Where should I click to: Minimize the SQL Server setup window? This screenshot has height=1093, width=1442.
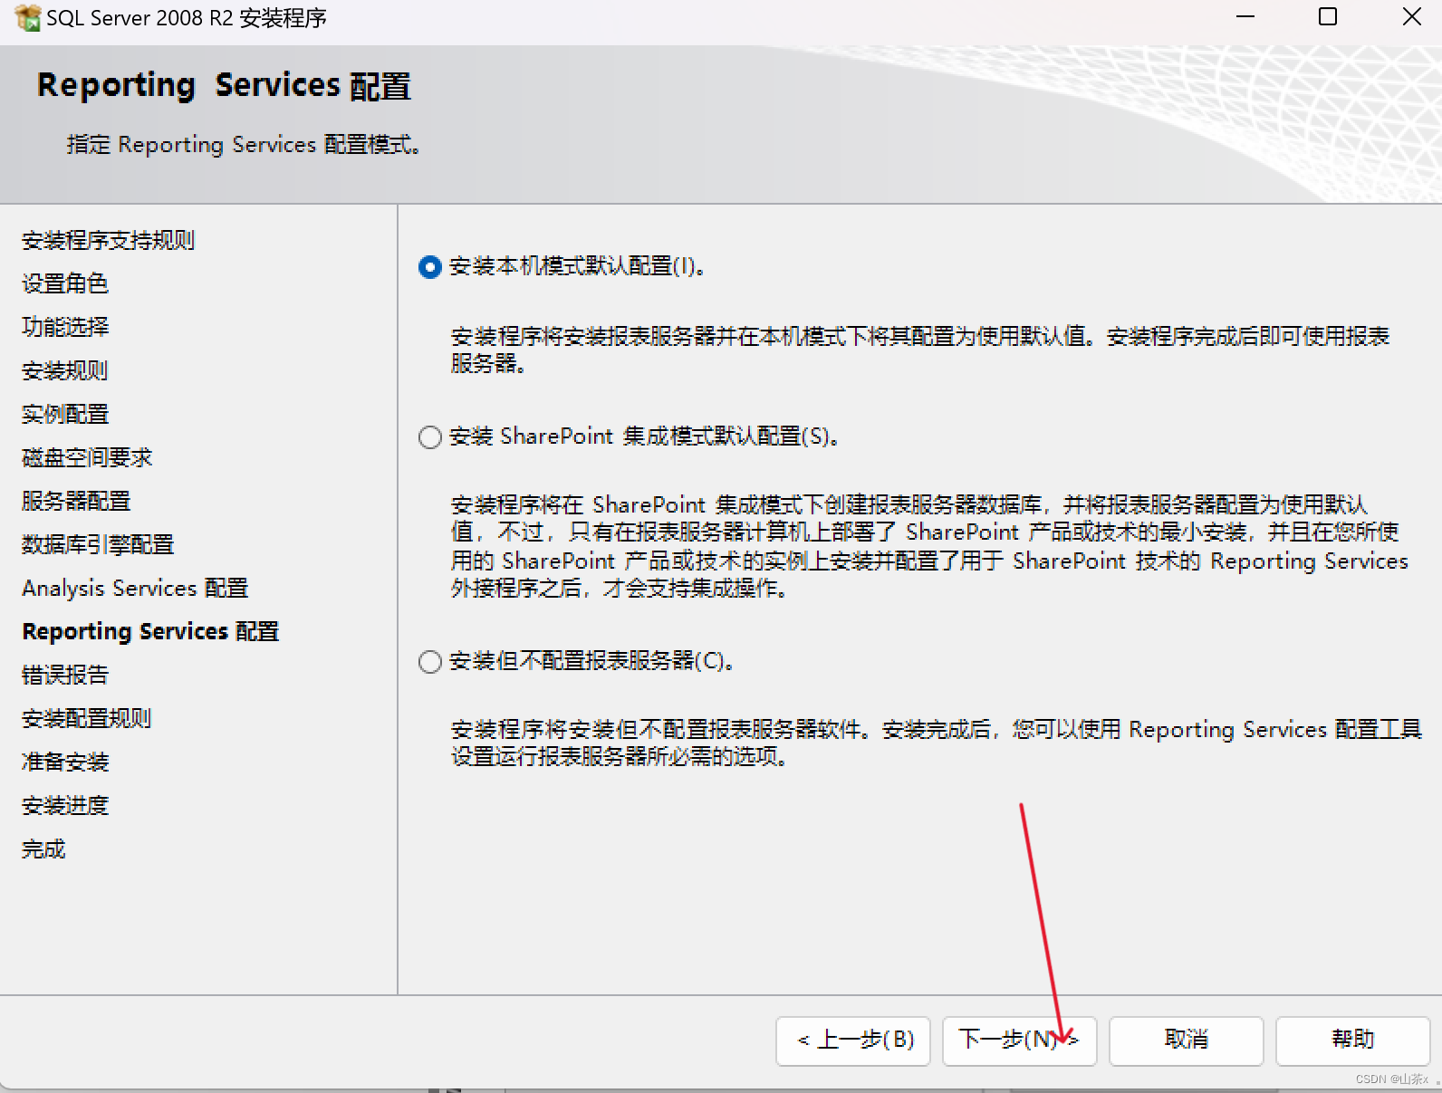tap(1245, 17)
